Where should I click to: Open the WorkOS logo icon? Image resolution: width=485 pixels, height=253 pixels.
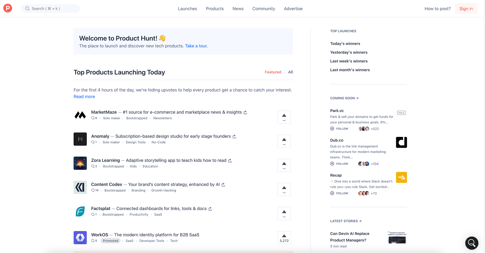[x=80, y=238]
